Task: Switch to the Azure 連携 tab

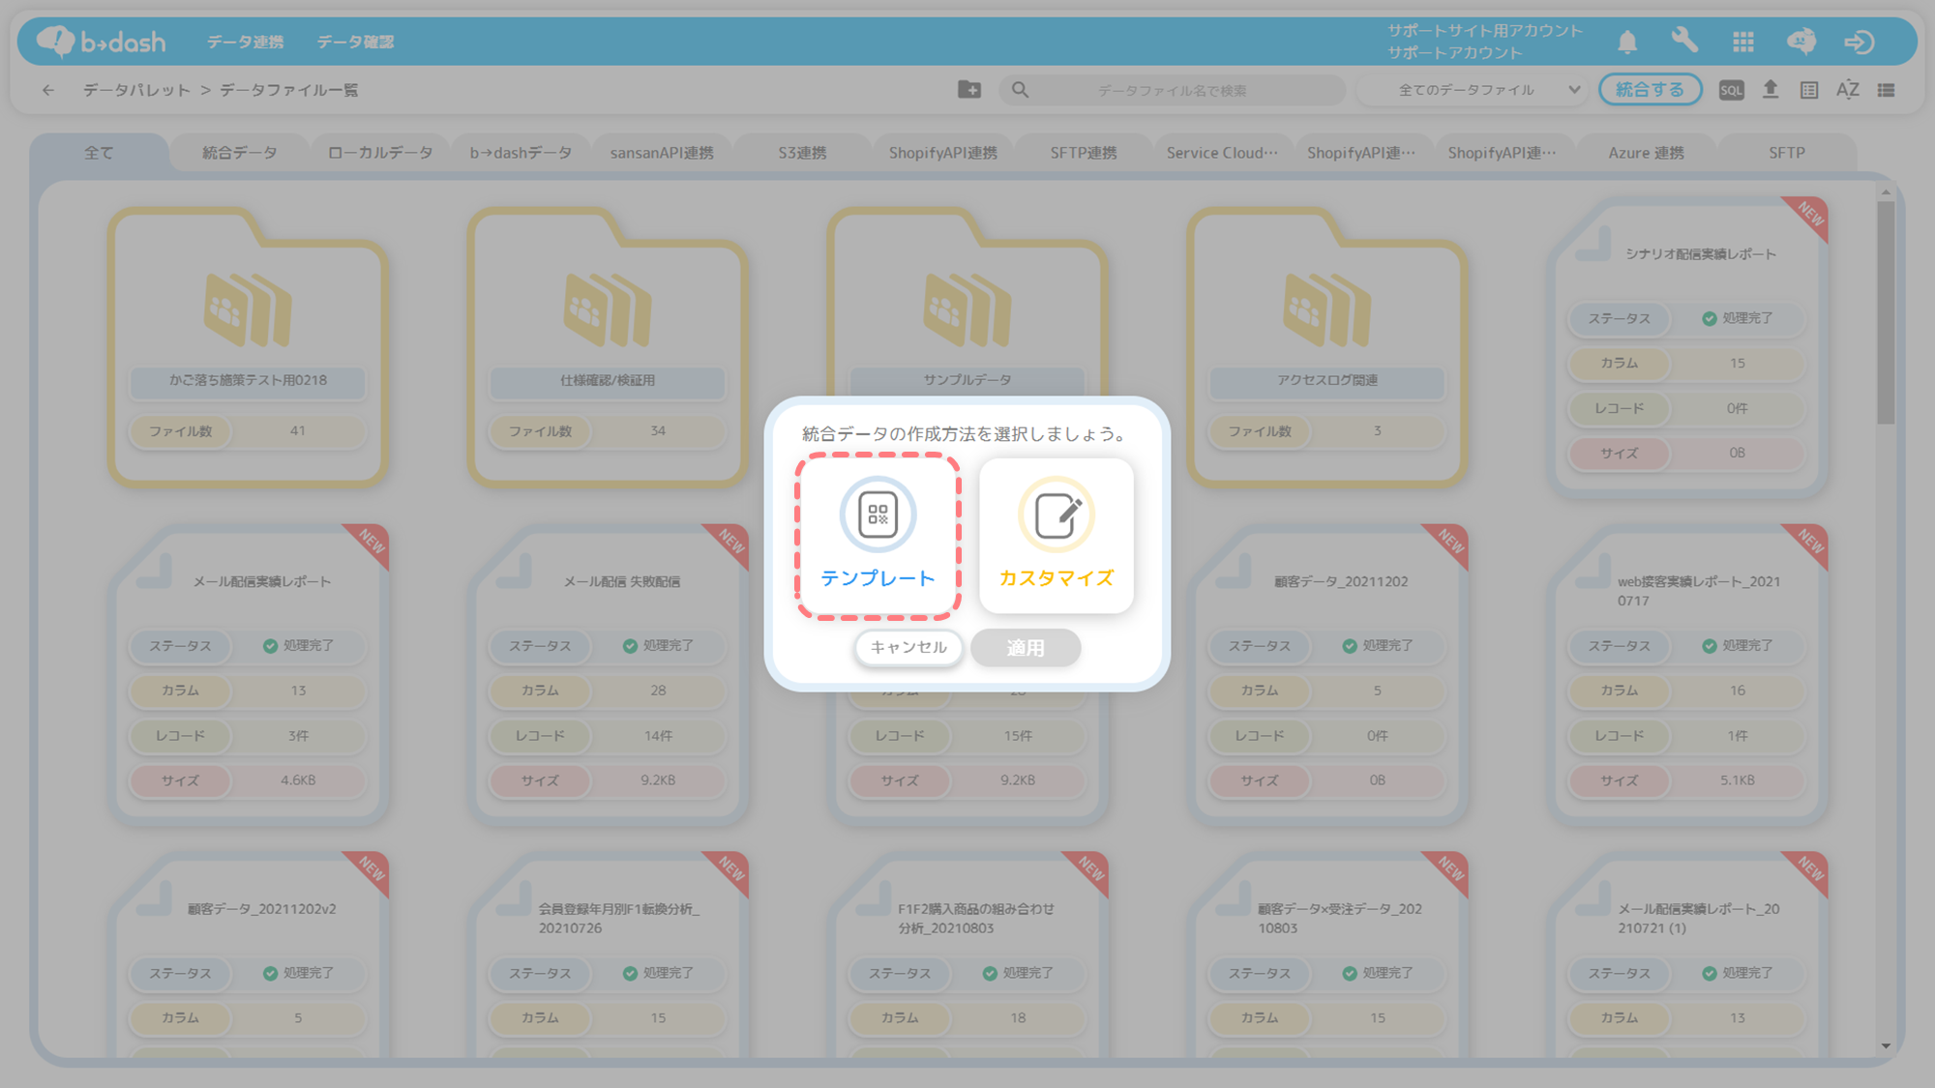Action: click(x=1646, y=153)
